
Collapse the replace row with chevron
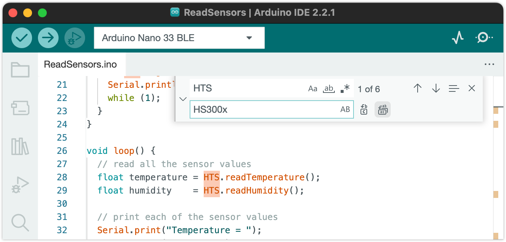click(x=183, y=99)
